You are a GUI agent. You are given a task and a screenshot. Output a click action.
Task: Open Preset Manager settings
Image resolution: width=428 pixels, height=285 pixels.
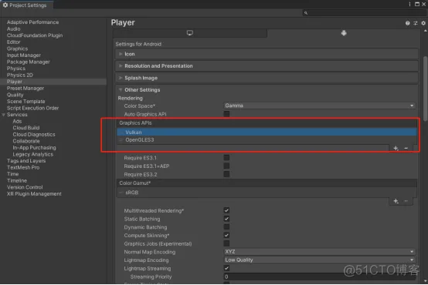tap(25, 89)
